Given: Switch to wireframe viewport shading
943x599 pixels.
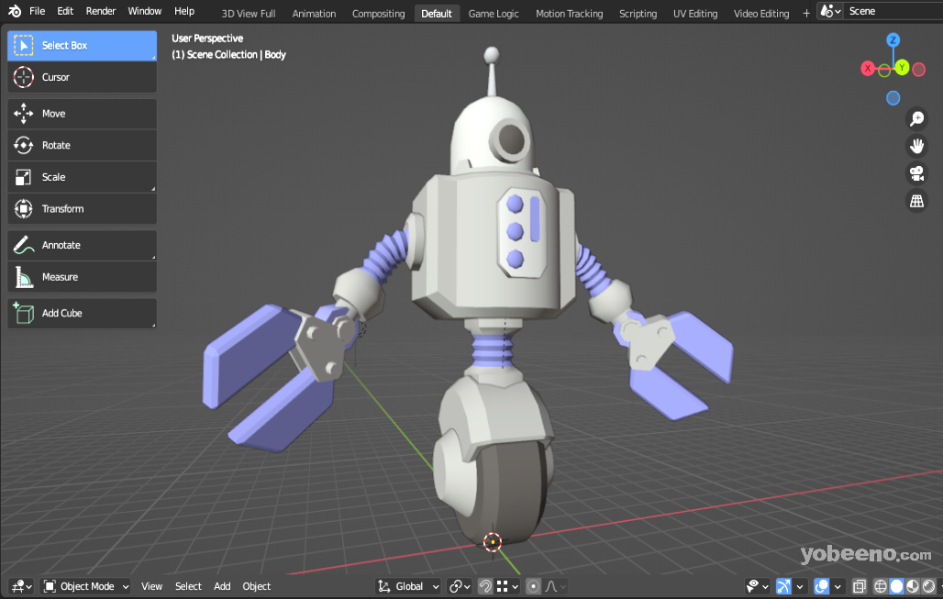Looking at the screenshot, I should (x=881, y=586).
